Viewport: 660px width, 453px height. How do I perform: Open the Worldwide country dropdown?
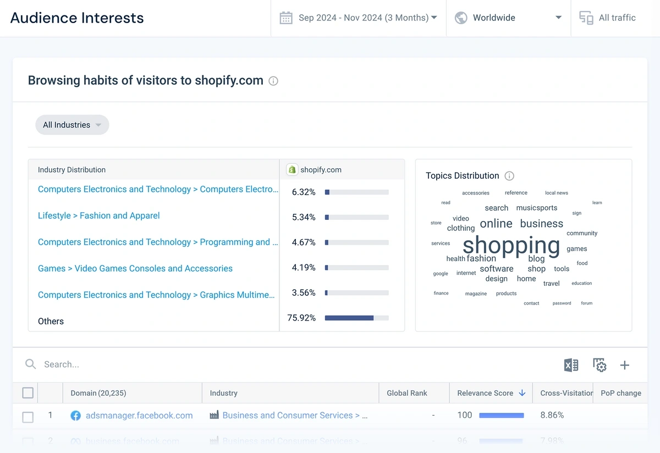click(x=508, y=18)
